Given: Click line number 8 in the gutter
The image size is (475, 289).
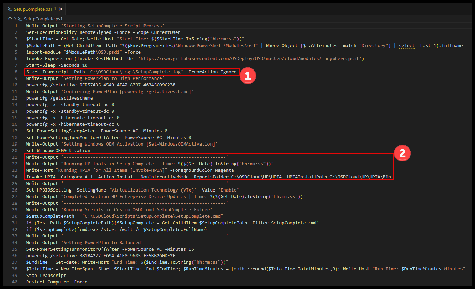Looking at the screenshot, I should (16, 72).
